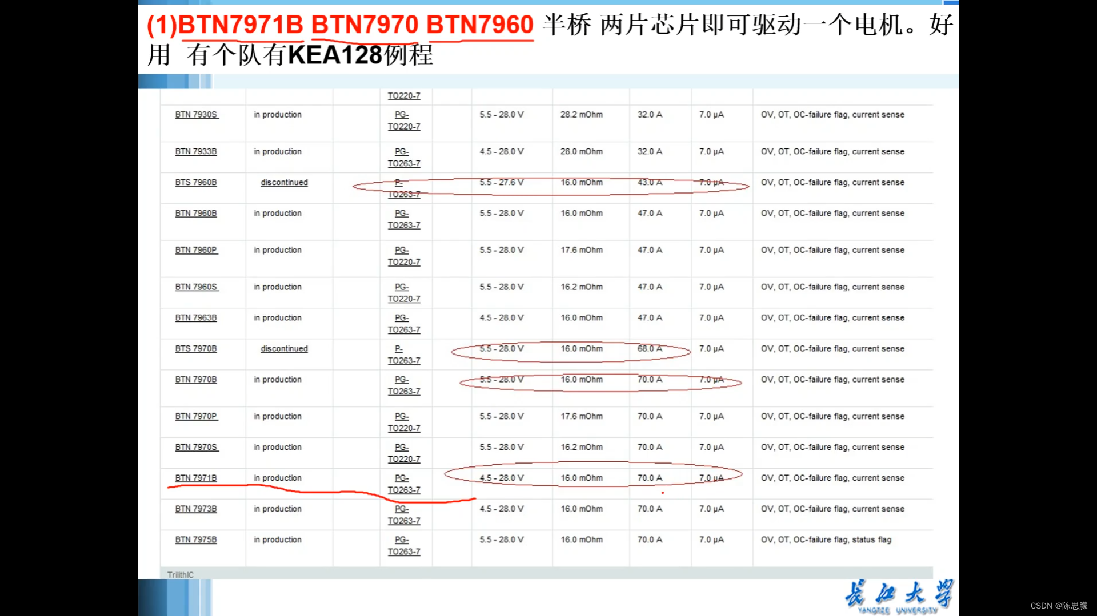1097x616 pixels.
Task: Select '70.0 A' in BTN 7971B row
Action: pos(650,478)
